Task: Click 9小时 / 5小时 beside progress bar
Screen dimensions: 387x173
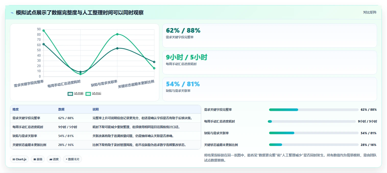Action: [367, 121]
